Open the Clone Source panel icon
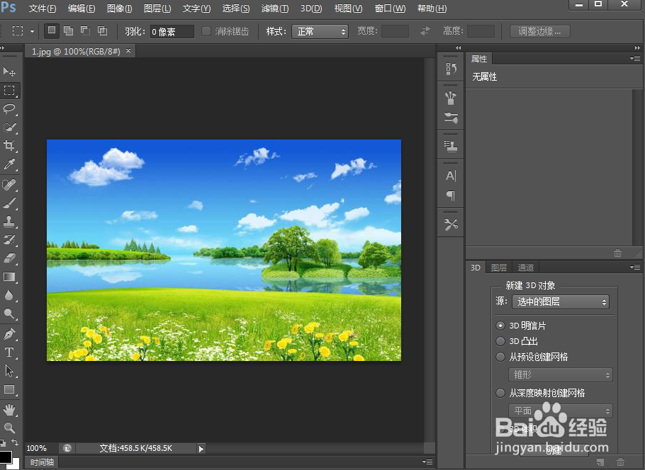Viewport: 645px width, 470px height. click(451, 147)
